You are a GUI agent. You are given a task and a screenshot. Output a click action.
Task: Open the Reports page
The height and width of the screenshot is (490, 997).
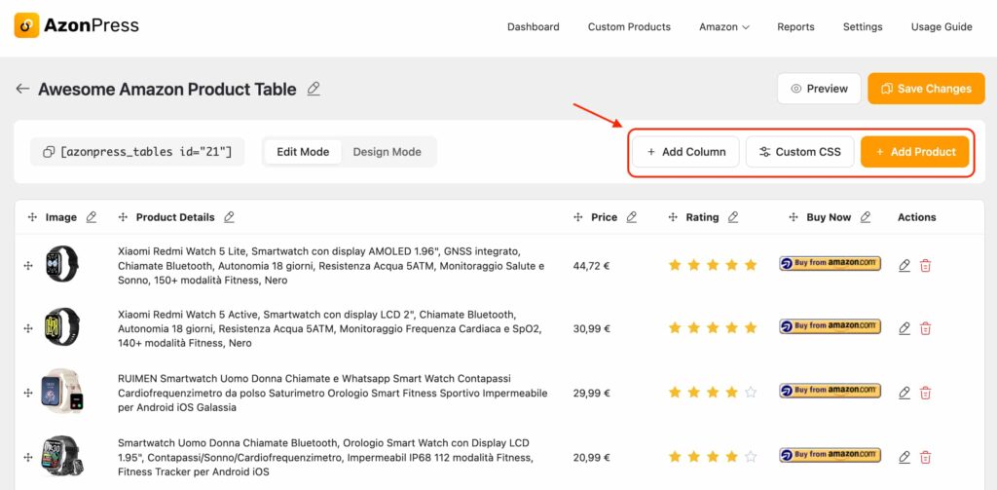tap(795, 26)
